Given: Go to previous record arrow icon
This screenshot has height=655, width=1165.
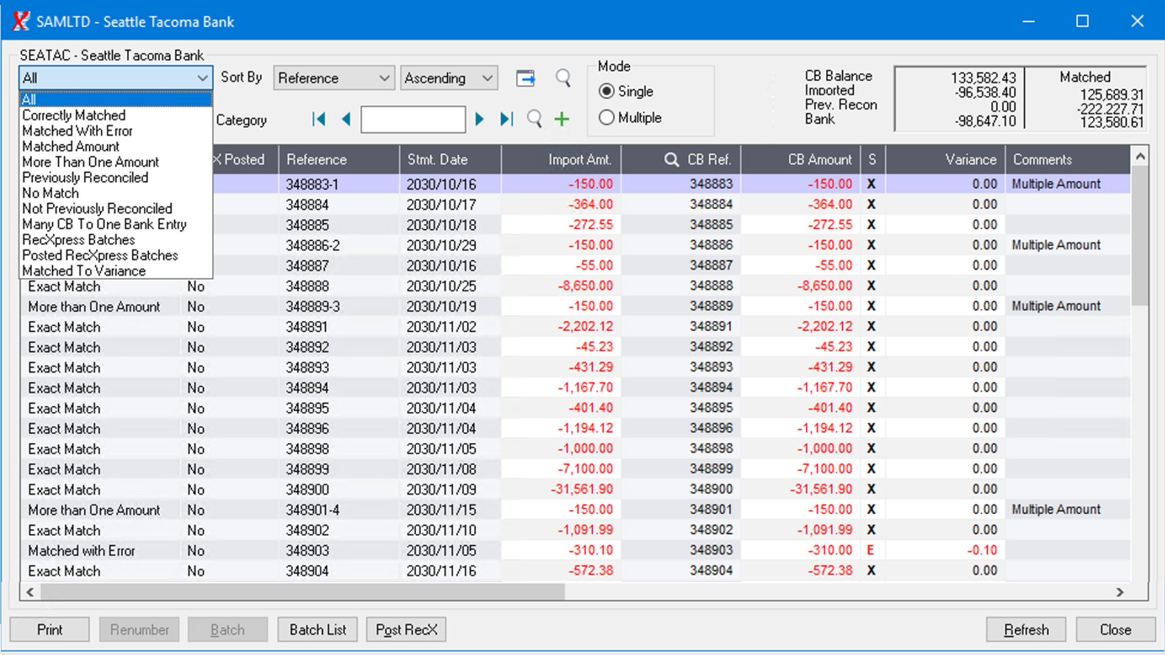Looking at the screenshot, I should (x=346, y=119).
